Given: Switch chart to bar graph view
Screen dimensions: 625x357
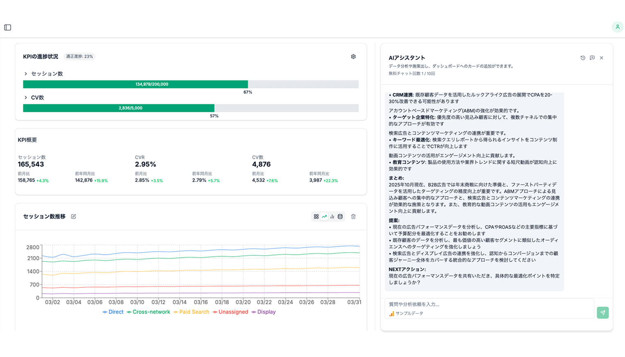Looking at the screenshot, I should click(x=332, y=217).
